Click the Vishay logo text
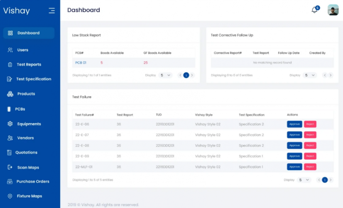The height and width of the screenshot is (208, 343). coord(17,11)
